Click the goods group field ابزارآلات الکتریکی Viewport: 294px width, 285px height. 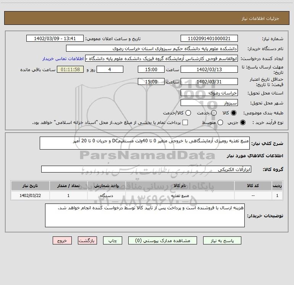(146, 169)
